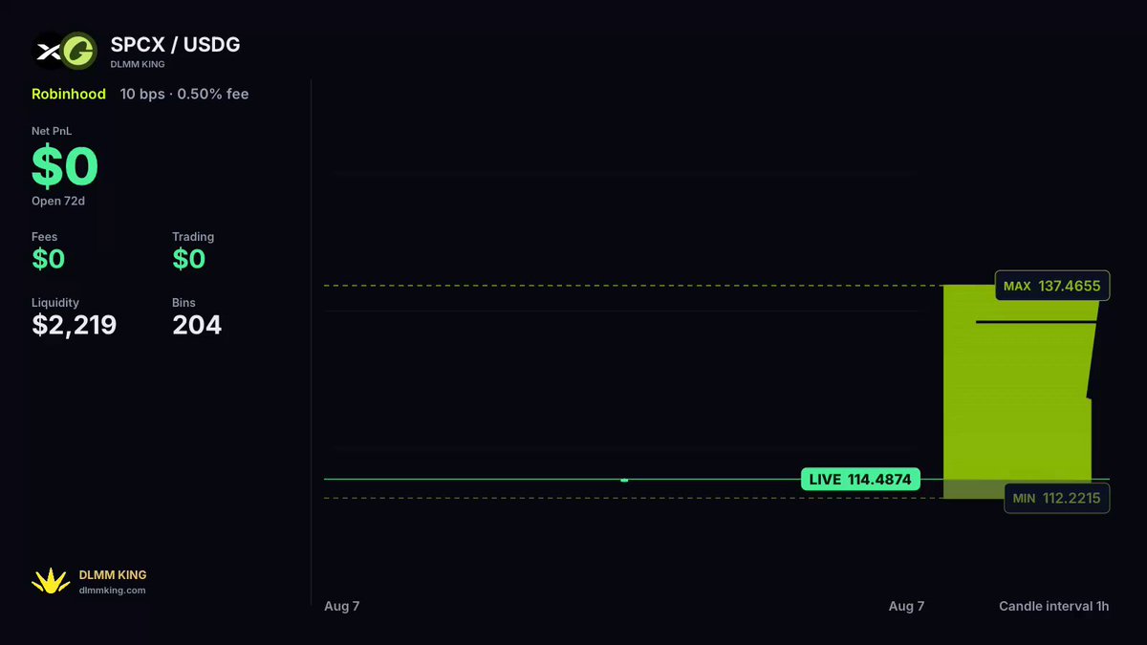Click the Aug 7 label beside Candle interval
The width and height of the screenshot is (1147, 645).
tap(907, 606)
